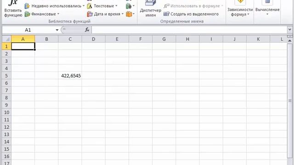Image resolution: width=294 pixels, height=165 pixels.
Task: Select column C header
Action: pos(70,39)
